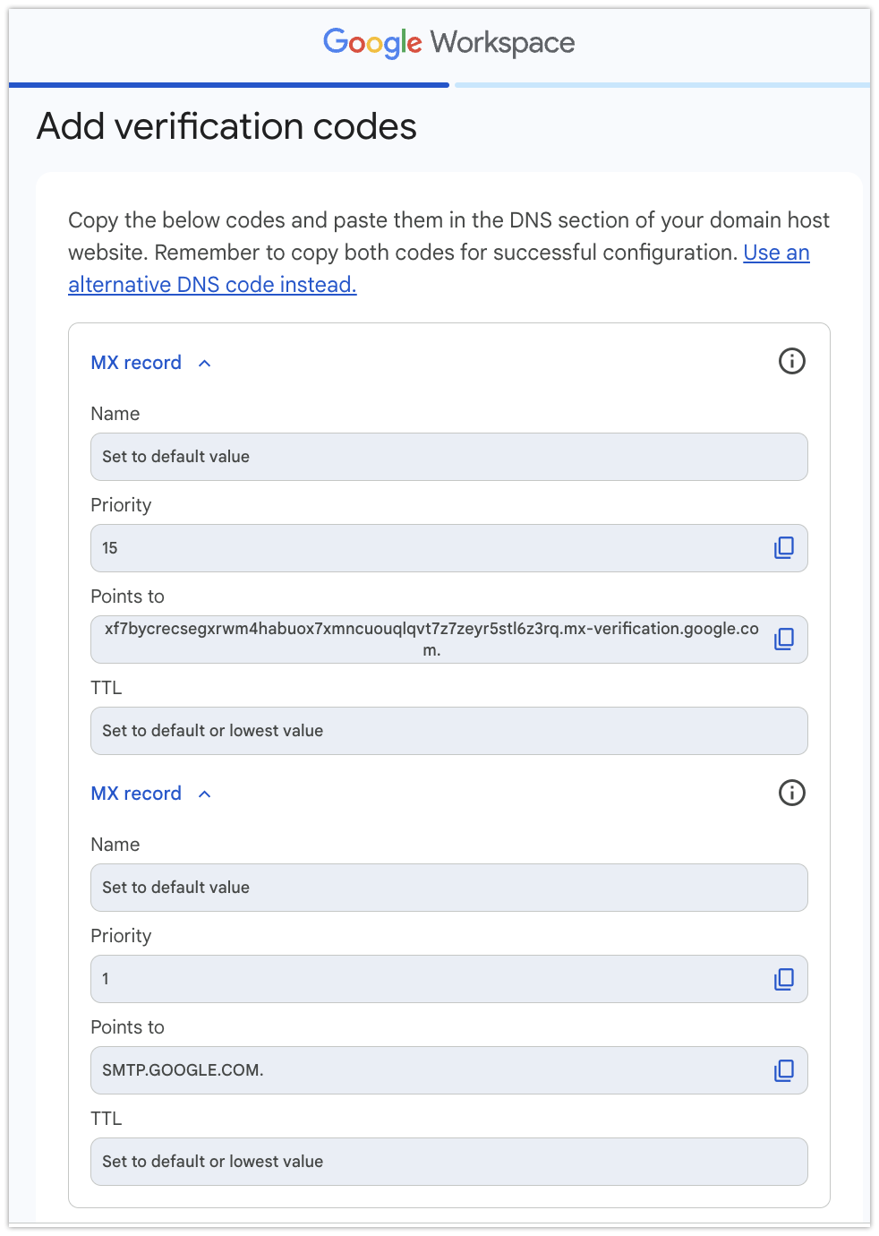This screenshot has height=1236, width=879.
Task: Click the blue progress bar at top
Action: tap(229, 85)
